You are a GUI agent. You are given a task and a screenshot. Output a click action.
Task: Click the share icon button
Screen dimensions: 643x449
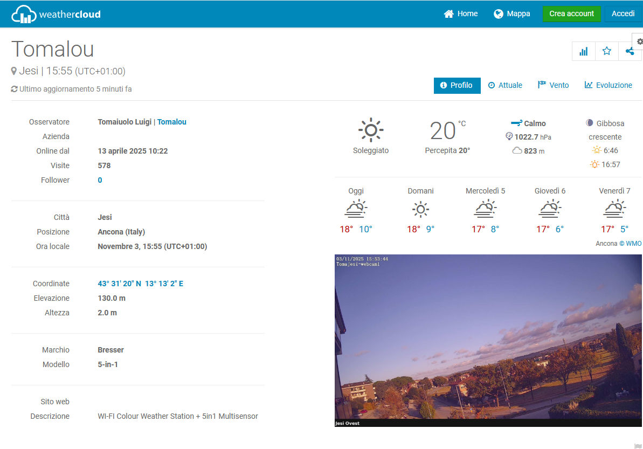[630, 51]
